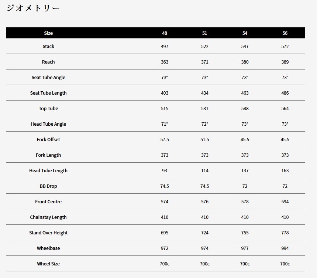Viewport: 317px width, 278px height.
Task: Click the BB Drop row label
Action: tap(48, 186)
